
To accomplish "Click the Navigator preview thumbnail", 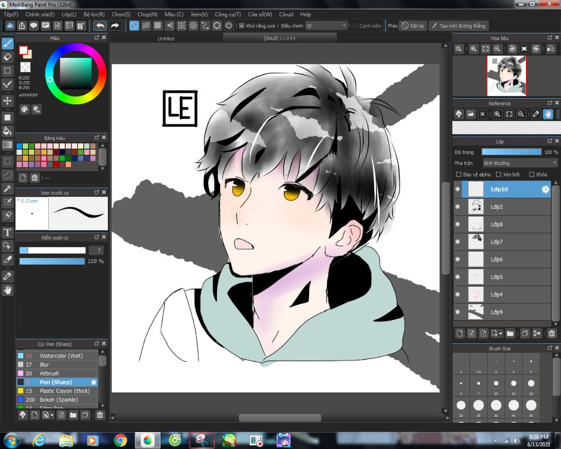I will point(506,76).
